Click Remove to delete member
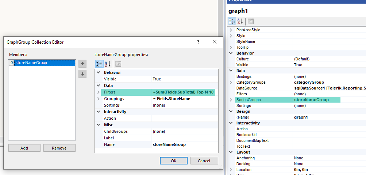The height and width of the screenshot is (175, 366). pos(59,148)
